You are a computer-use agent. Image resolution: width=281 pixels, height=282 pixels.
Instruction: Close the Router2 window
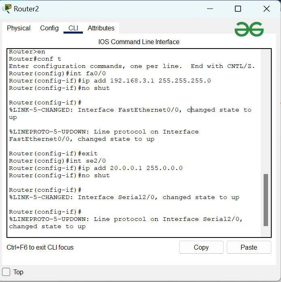(266, 9)
